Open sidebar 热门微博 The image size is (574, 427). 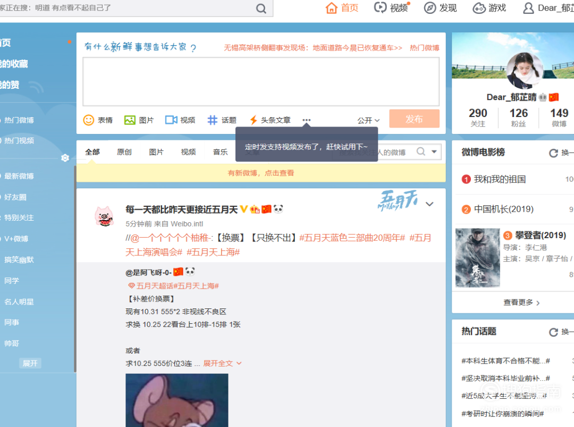[x=19, y=120]
